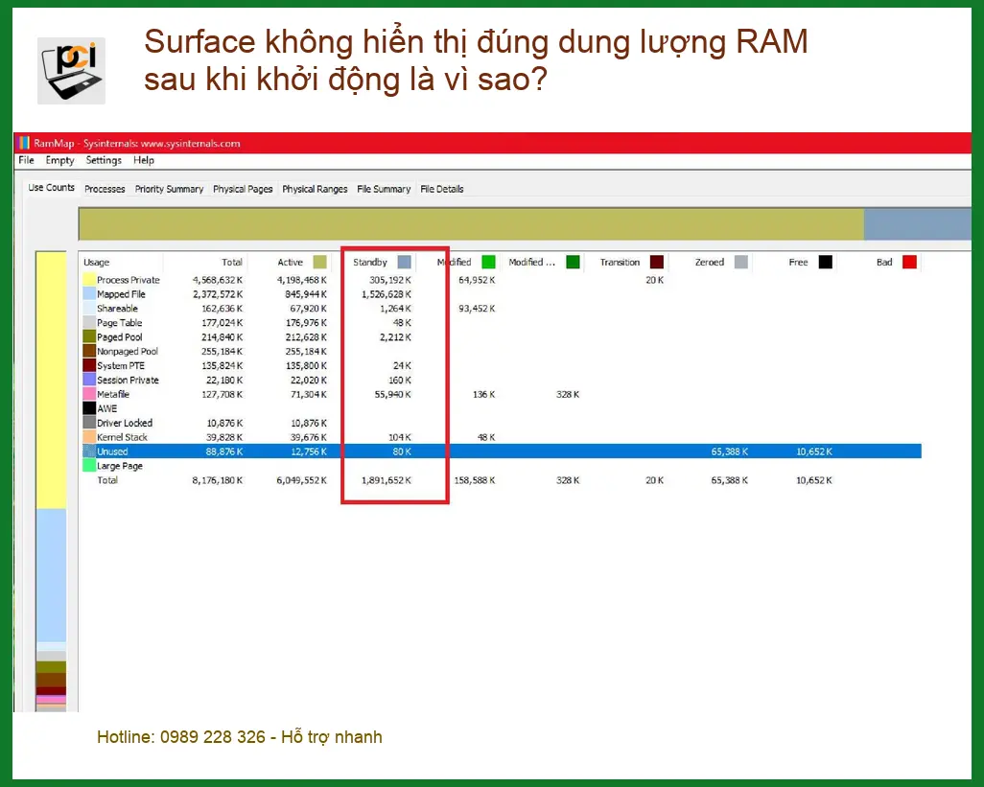Click the Zeroed column gray swatch

click(x=741, y=262)
